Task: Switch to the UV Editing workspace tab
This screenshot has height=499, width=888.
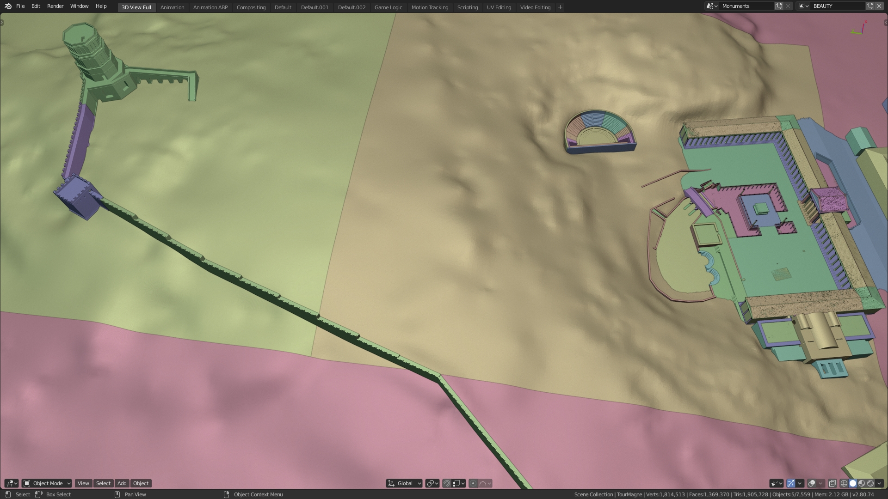Action: [x=499, y=7]
